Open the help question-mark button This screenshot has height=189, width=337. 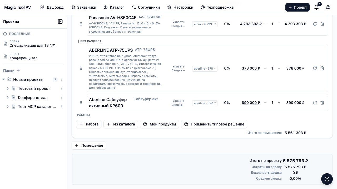pyautogui.click(x=327, y=179)
